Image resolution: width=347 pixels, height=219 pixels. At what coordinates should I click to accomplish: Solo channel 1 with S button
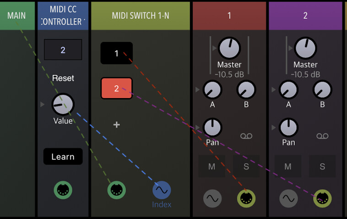click(x=246, y=167)
